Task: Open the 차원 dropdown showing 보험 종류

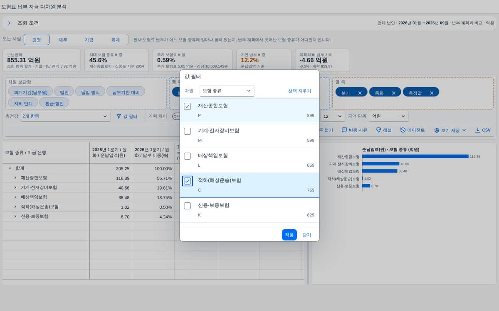Action: 227,91
